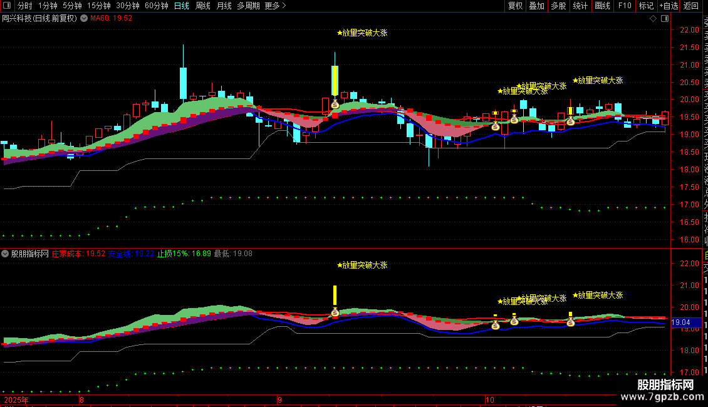708x407 pixels.
Task: Click the 19.50 price axis label
Action: [x=689, y=117]
